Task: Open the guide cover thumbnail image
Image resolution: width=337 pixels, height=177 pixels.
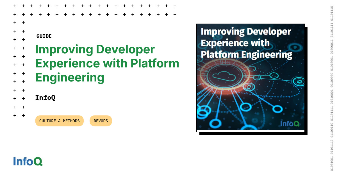Action: (251, 78)
